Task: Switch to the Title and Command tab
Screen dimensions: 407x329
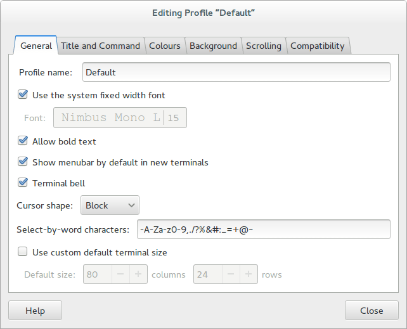Action: point(101,46)
